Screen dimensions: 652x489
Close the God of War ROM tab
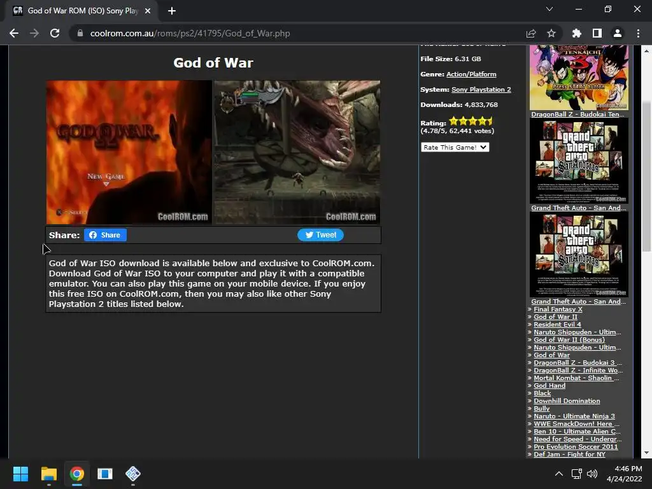148,11
